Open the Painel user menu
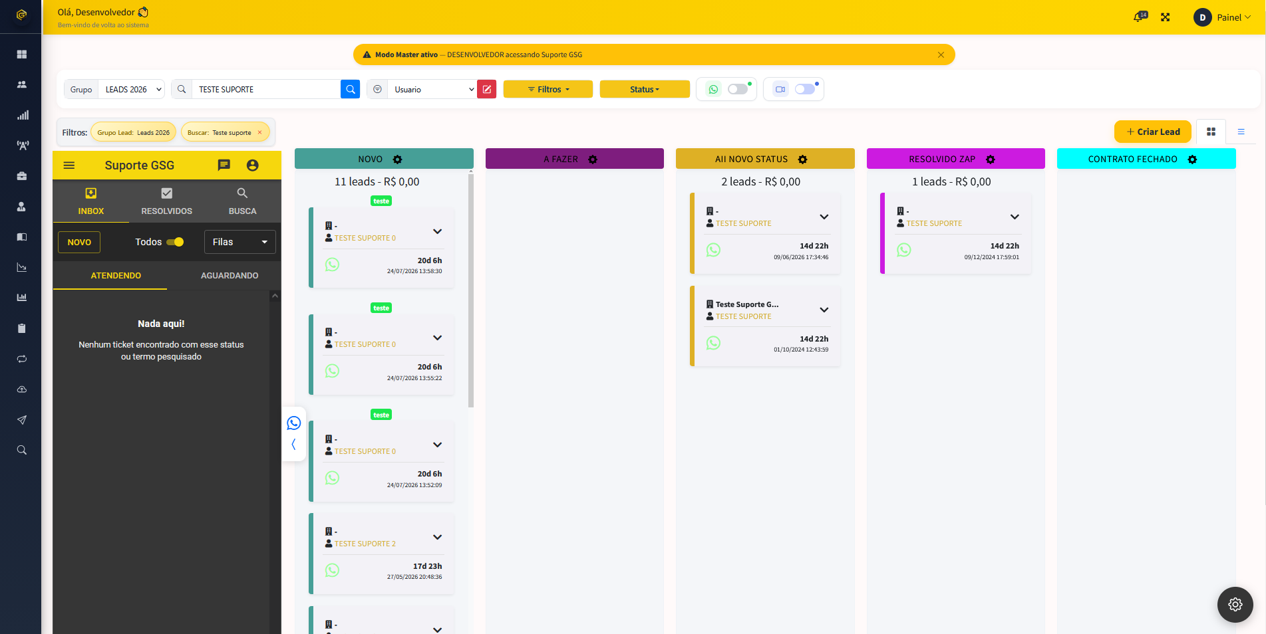This screenshot has width=1266, height=634. (x=1223, y=17)
